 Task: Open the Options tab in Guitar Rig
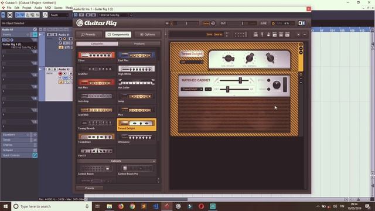(x=148, y=35)
